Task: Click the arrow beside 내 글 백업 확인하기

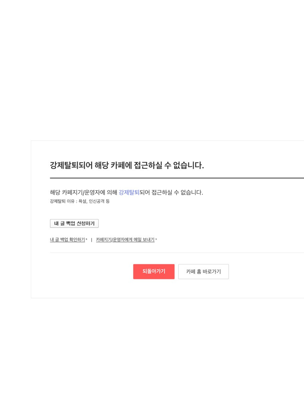Action: coord(87,239)
